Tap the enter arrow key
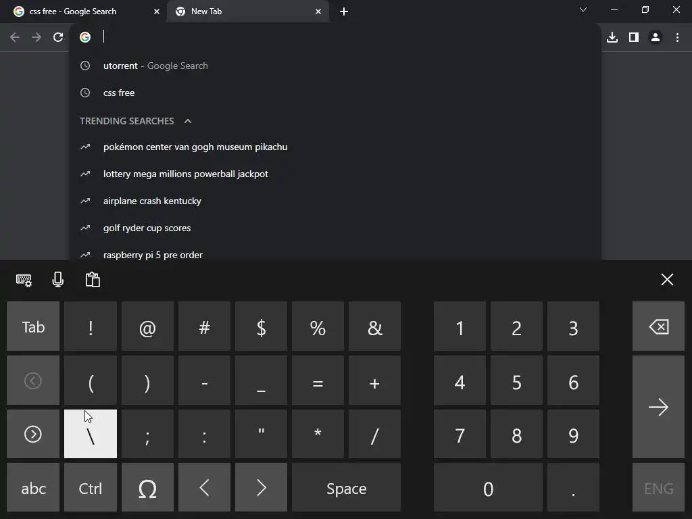This screenshot has width=692, height=519. pos(658,407)
